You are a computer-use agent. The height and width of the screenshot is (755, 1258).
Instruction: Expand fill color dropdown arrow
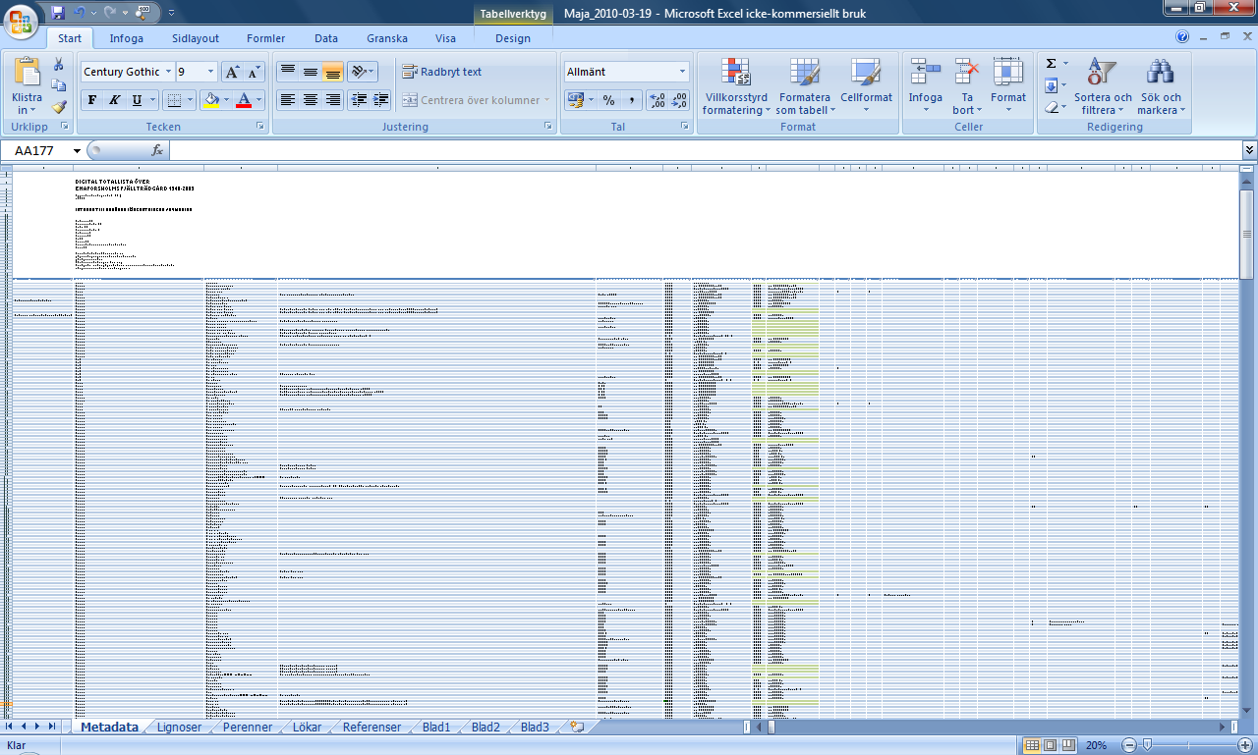pos(226,100)
